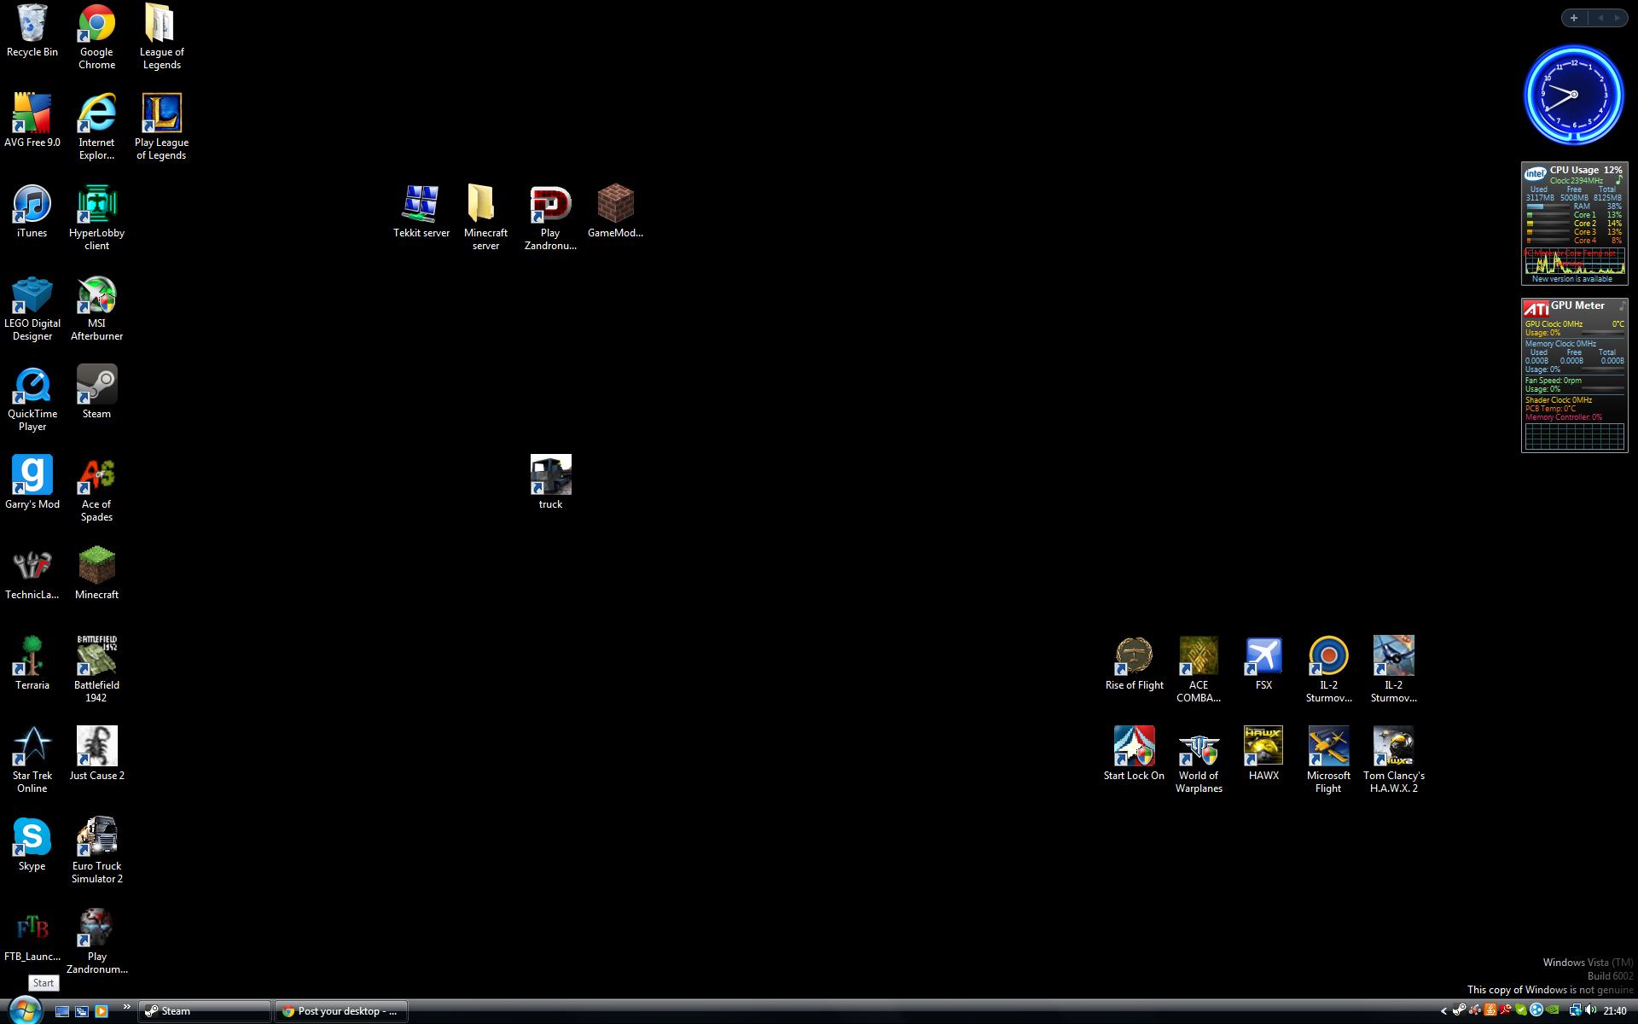
Task: Open the NVIDIA tray icon
Action: 1552,1009
